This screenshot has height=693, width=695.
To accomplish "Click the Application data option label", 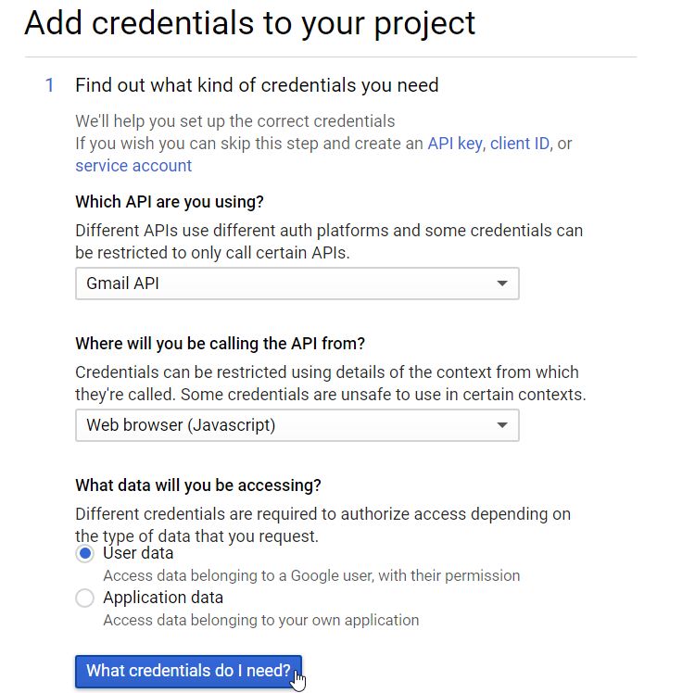I will (163, 598).
